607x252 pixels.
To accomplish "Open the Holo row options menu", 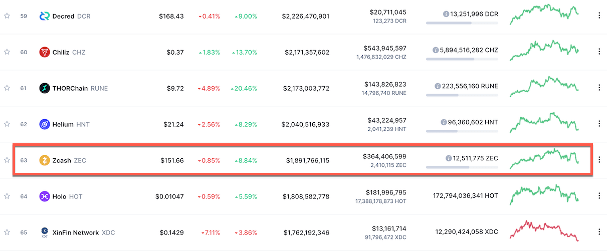I will click(x=599, y=196).
